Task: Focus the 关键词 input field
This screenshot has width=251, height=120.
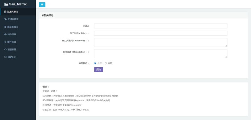Action: [161, 26]
